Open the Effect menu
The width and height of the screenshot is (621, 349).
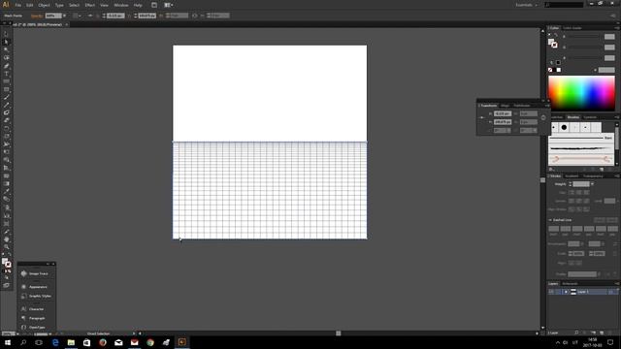click(90, 5)
